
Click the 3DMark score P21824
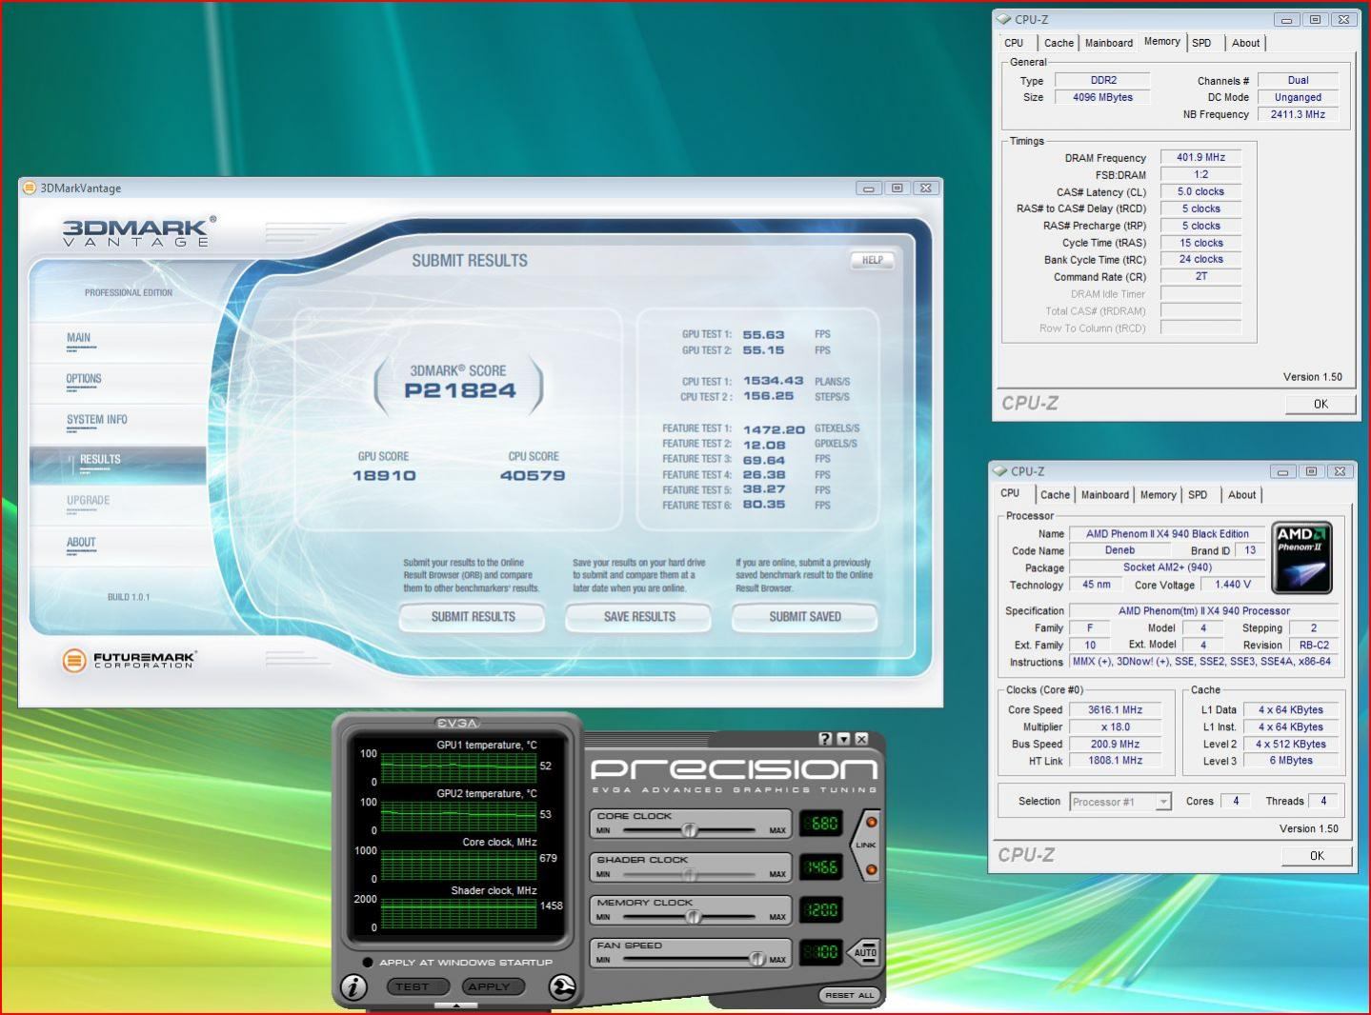pyautogui.click(x=460, y=390)
